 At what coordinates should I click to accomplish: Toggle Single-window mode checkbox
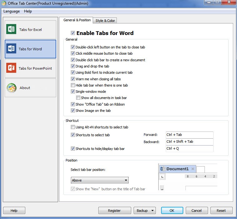(x=73, y=92)
